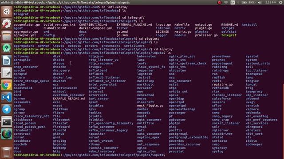
Task: Click 'win_perf_counters' directory name
Action: point(261,120)
